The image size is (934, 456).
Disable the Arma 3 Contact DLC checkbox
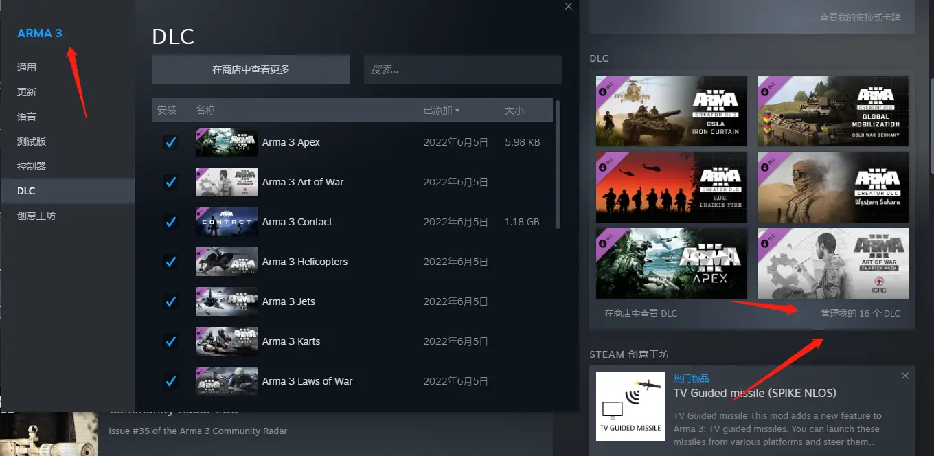pos(170,222)
